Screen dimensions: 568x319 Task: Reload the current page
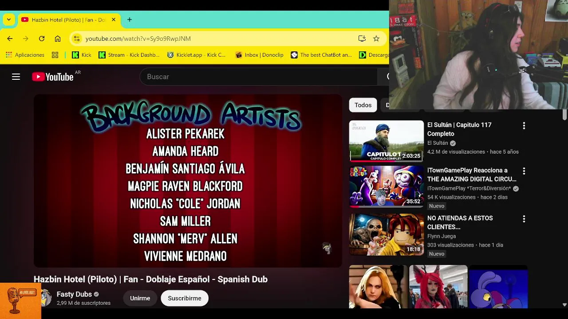[x=42, y=39]
